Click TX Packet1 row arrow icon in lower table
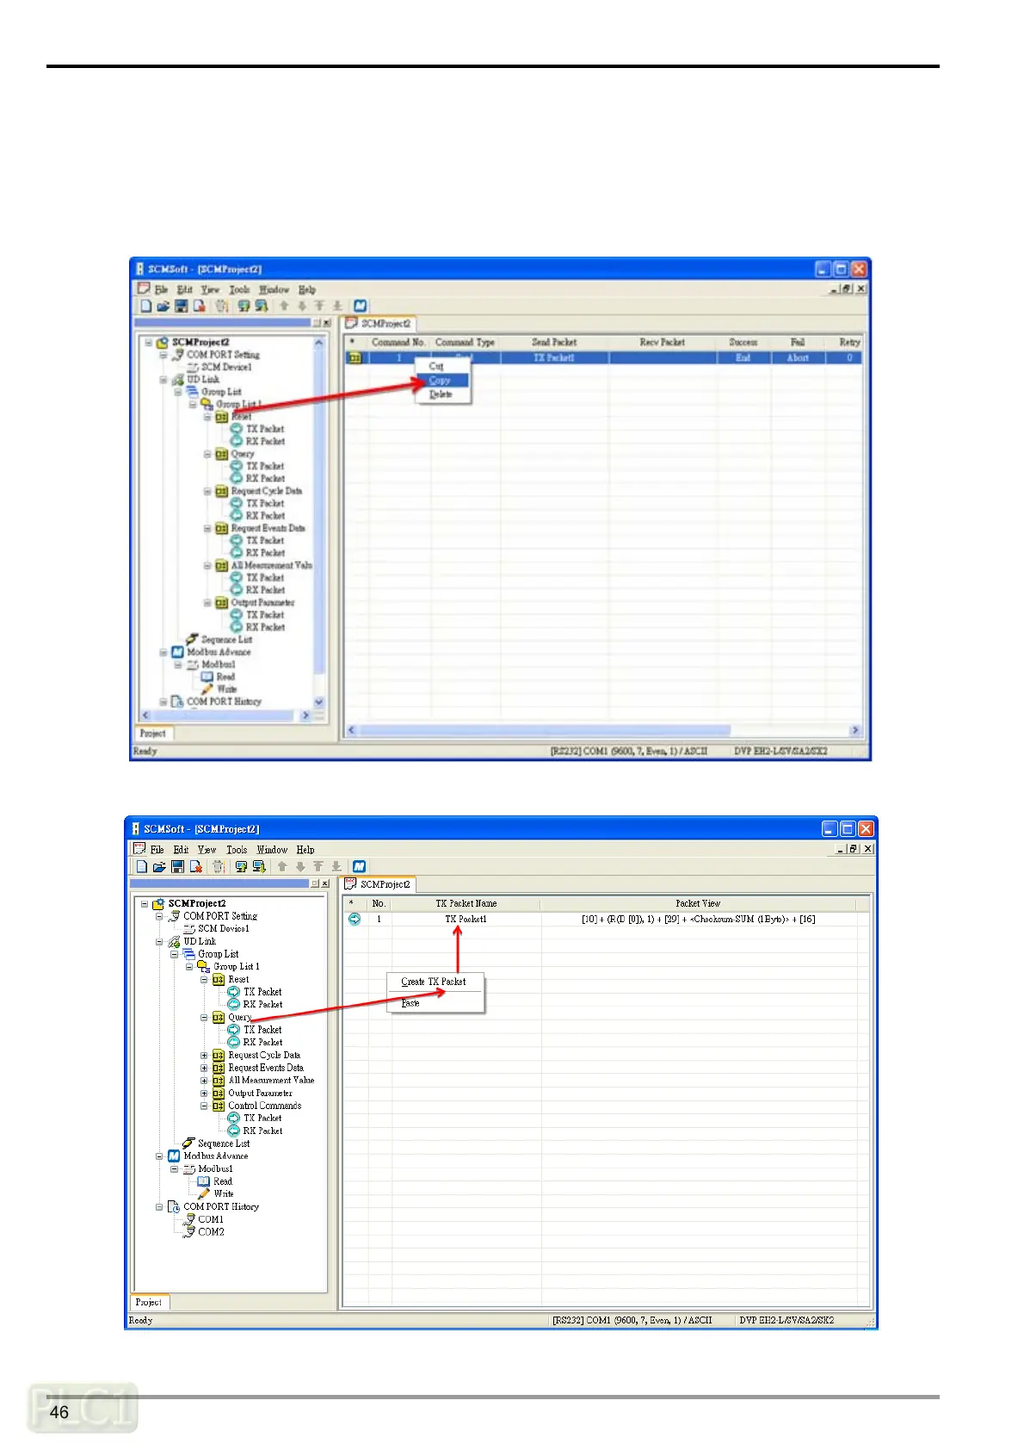Viewport: 1024px width, 1450px height. pos(355,919)
